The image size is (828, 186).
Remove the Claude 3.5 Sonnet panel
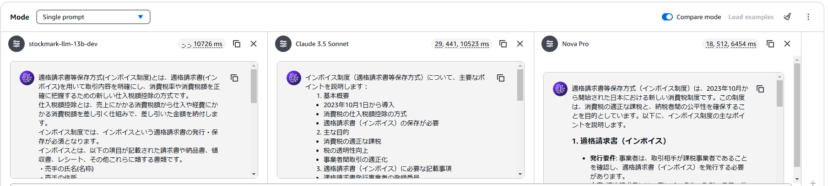tap(520, 44)
